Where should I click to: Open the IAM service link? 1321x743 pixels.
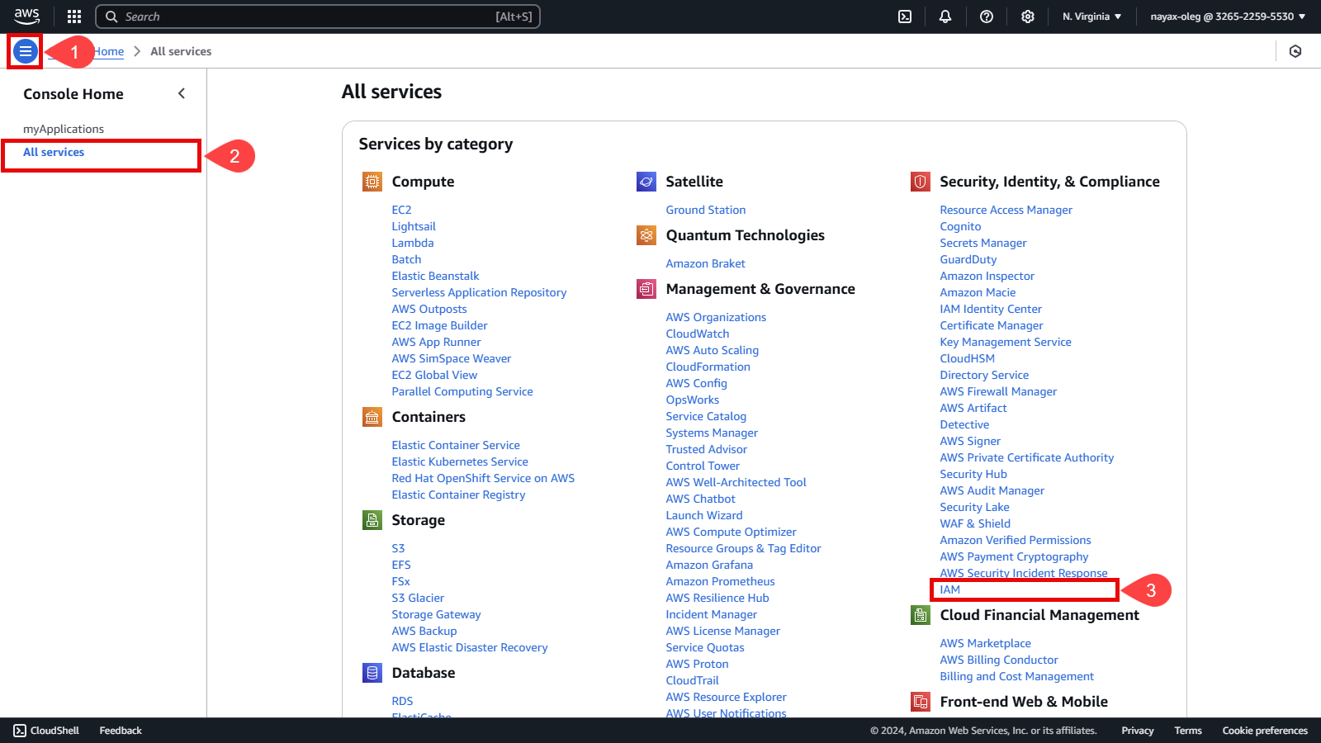coord(950,589)
